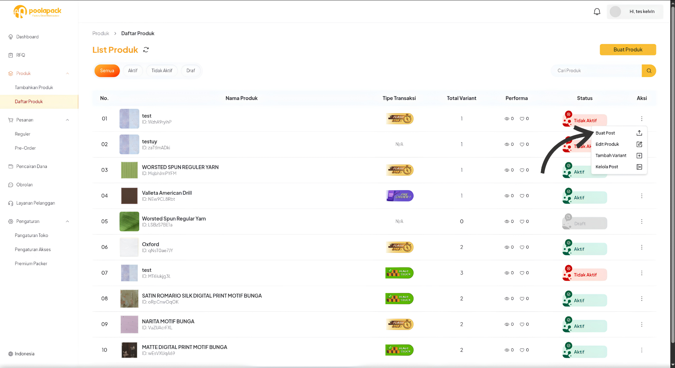Open three-dot actions for NARITA MOTIF BUNGA

point(642,324)
